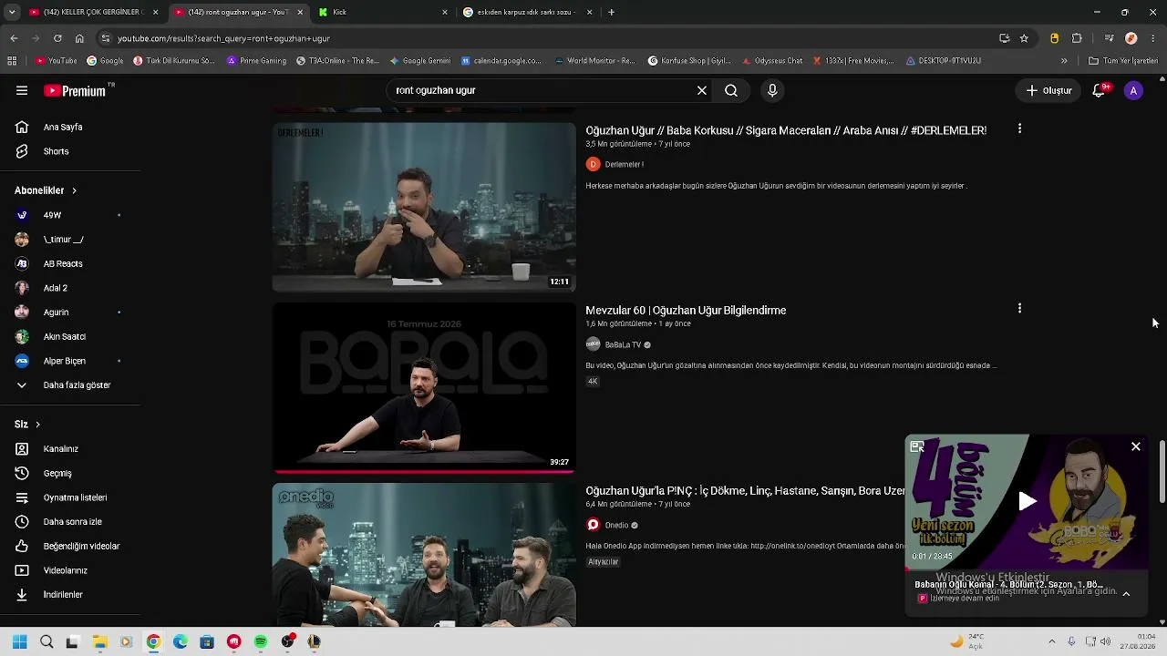1167x656 pixels.
Task: Open the Chrome profile avatar
Action: click(1131, 38)
